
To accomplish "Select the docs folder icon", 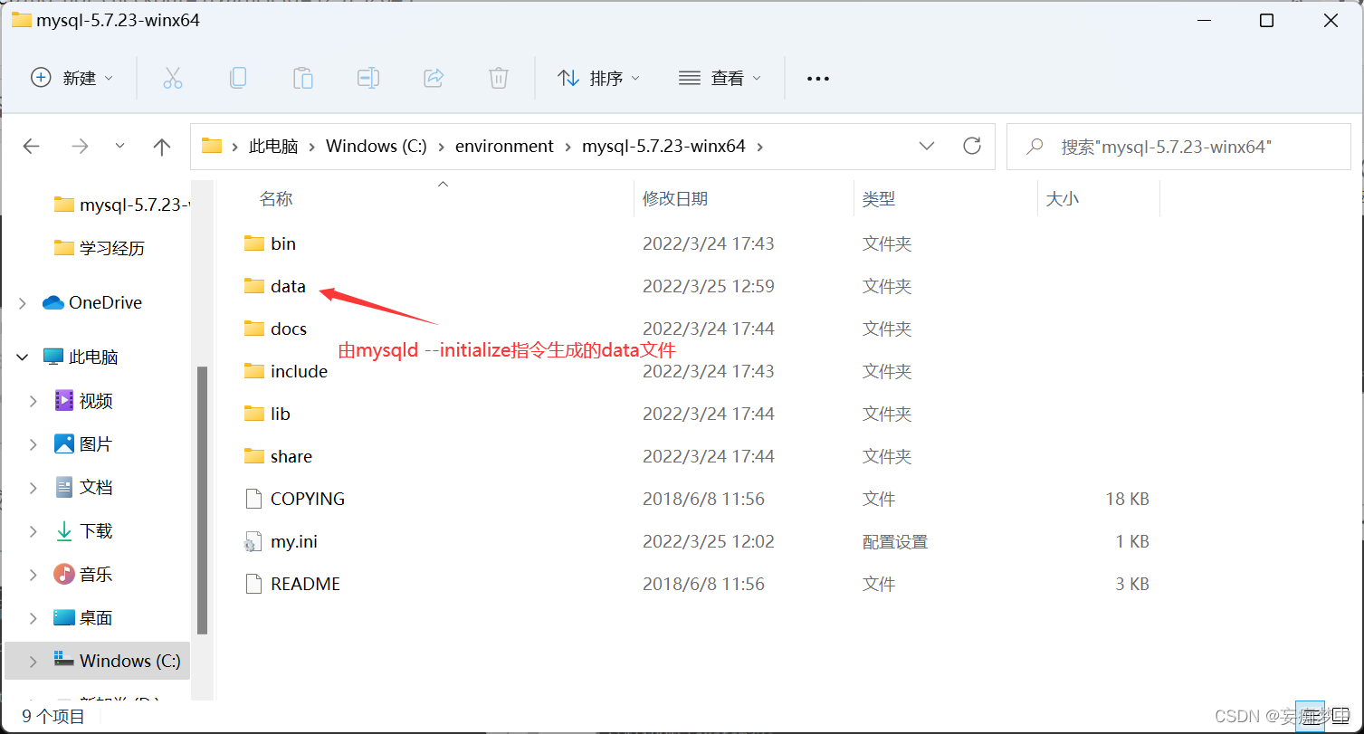I will click(254, 329).
